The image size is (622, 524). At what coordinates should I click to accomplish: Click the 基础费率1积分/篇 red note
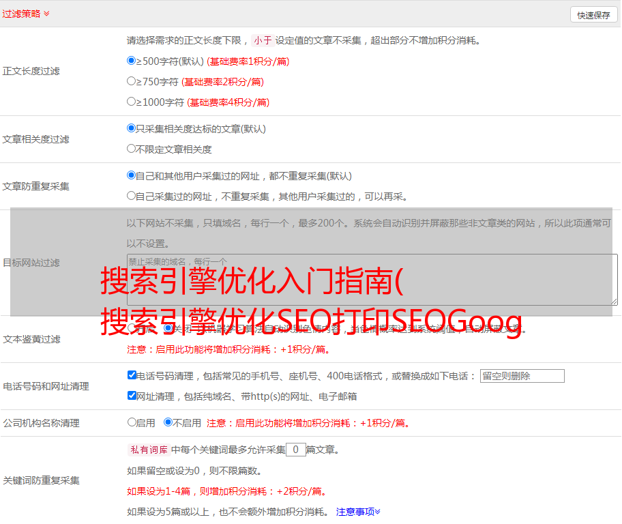coord(248,61)
